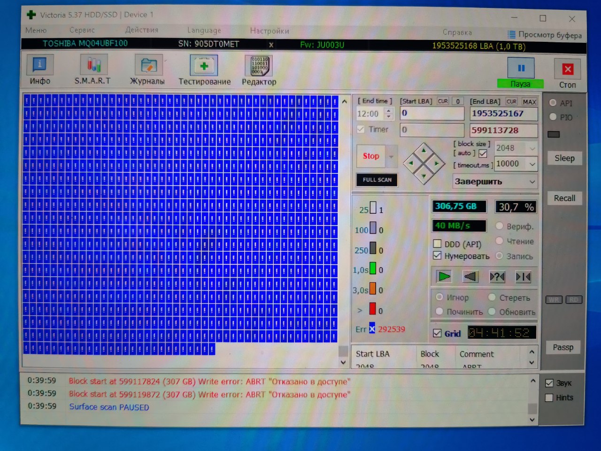Click the RD indicator
This screenshot has height=451, width=601.
(574, 300)
